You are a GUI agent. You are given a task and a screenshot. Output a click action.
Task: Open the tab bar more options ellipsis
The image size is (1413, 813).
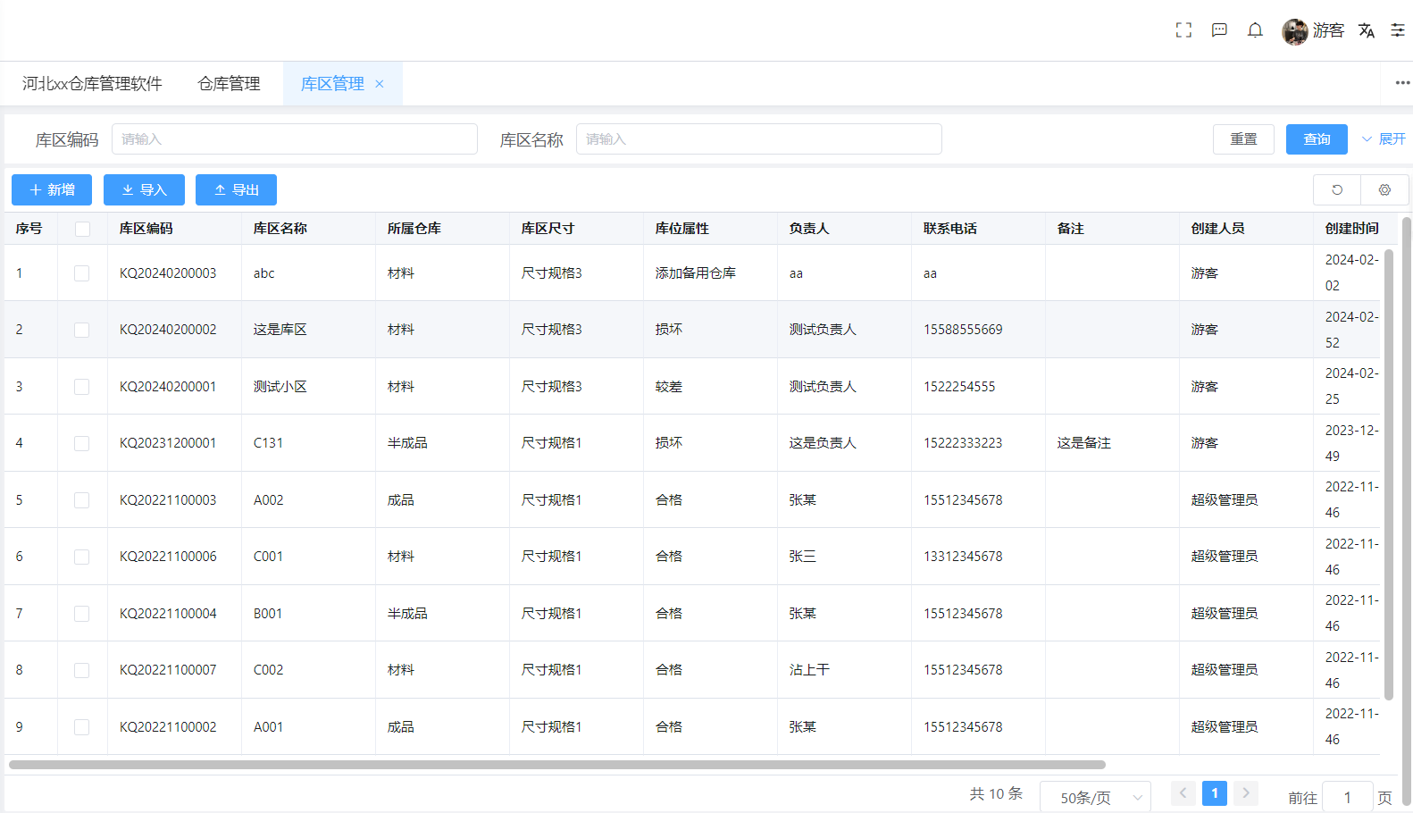point(1402,83)
